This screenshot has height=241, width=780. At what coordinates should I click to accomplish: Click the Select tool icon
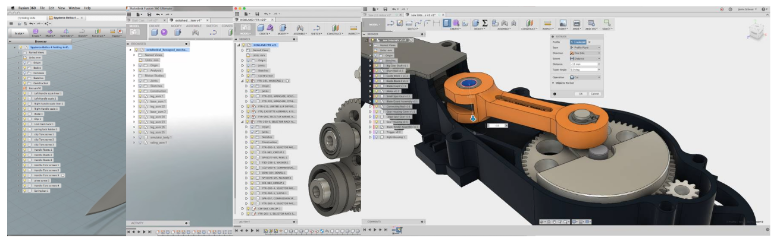point(607,23)
